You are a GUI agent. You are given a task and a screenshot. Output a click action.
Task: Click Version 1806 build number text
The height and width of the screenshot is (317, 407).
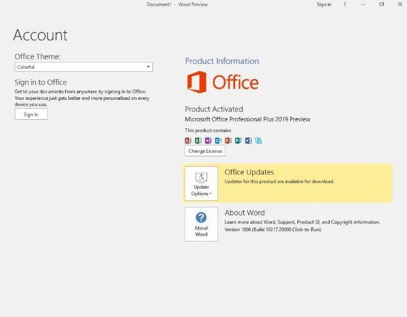[x=273, y=229]
